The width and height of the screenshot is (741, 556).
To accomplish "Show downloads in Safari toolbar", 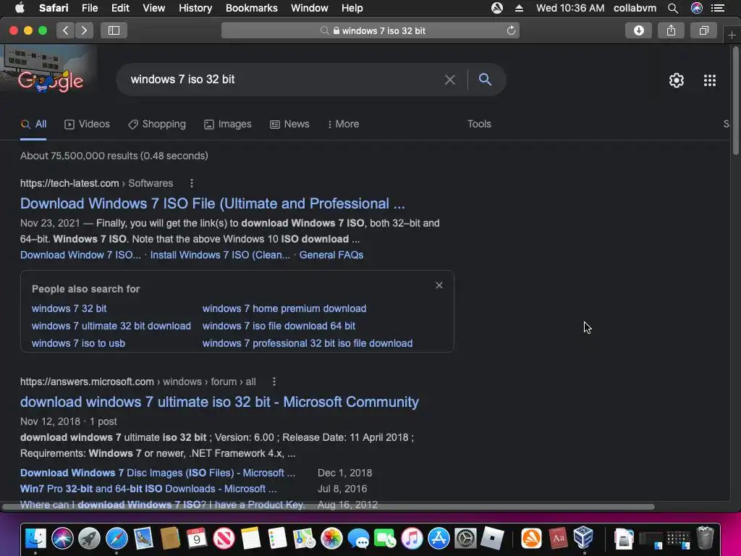I will tap(638, 30).
